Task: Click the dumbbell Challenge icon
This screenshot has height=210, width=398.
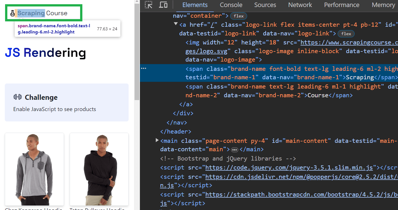Action: pyautogui.click(x=17, y=97)
